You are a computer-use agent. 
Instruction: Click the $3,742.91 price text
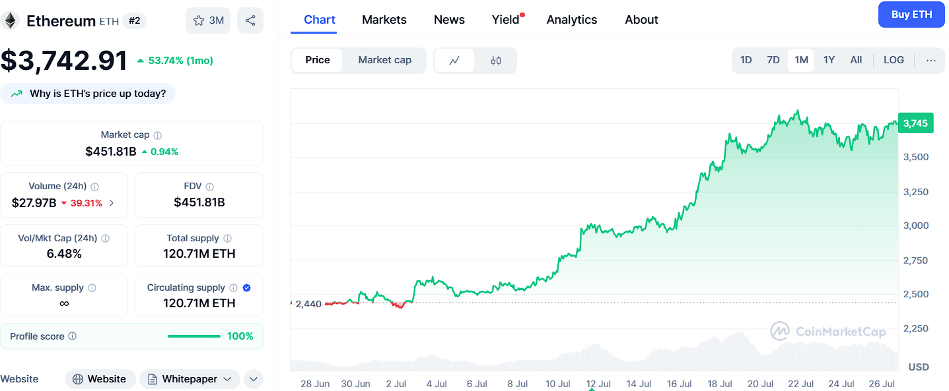tap(64, 61)
